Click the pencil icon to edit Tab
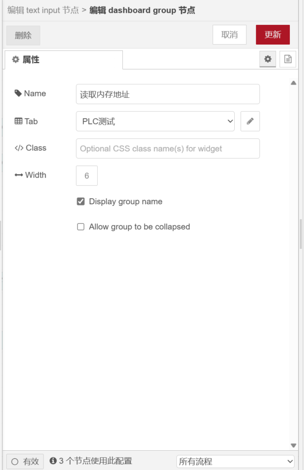Image resolution: width=304 pixels, height=470 pixels. [x=250, y=121]
